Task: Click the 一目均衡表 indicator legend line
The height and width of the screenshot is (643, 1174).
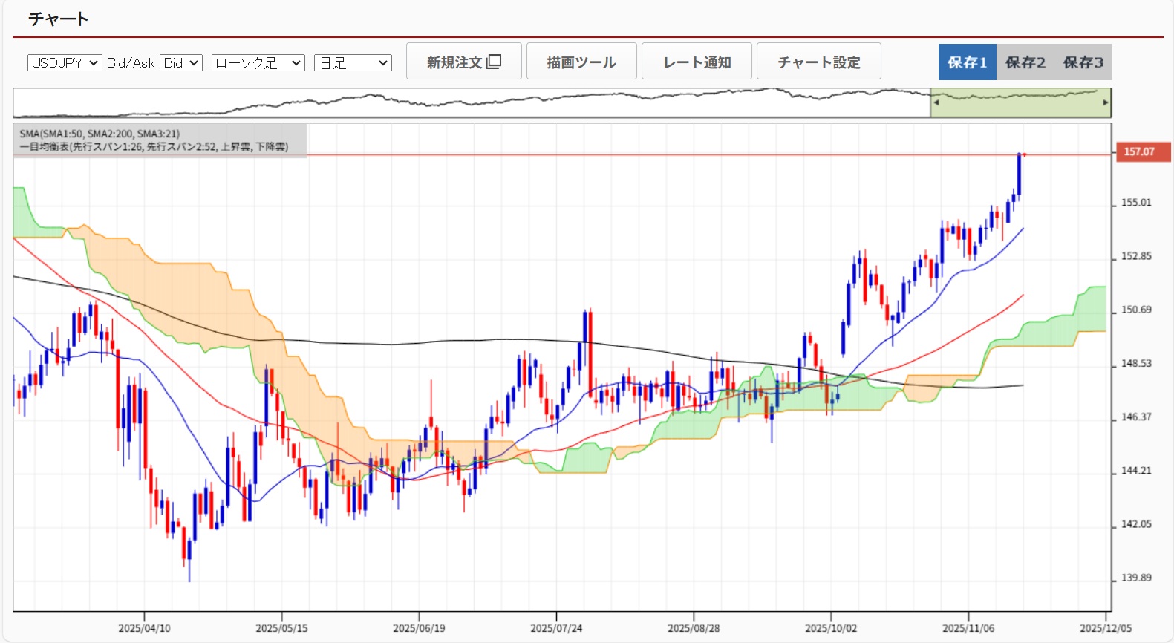Action: [x=154, y=147]
